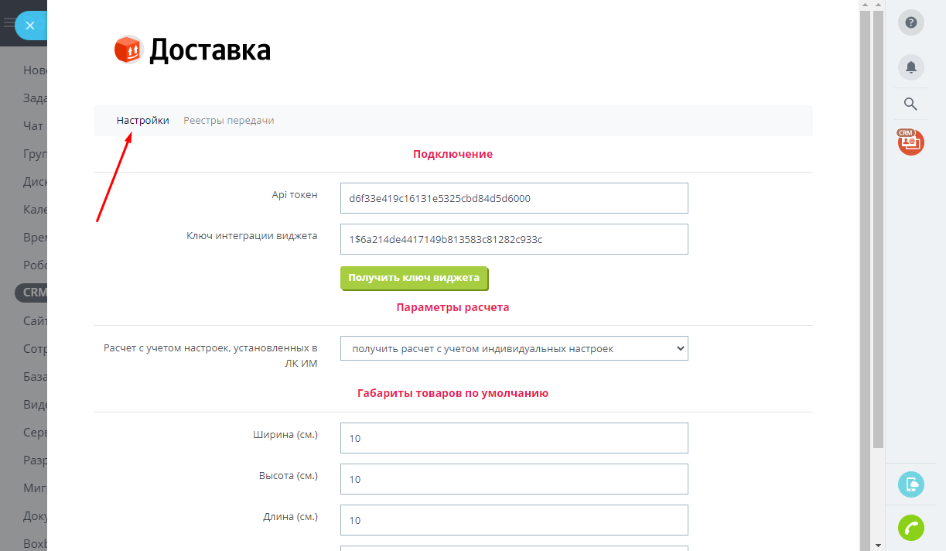Click the Ширина (см.) input field
Image resolution: width=946 pixels, height=551 pixels.
(x=514, y=438)
